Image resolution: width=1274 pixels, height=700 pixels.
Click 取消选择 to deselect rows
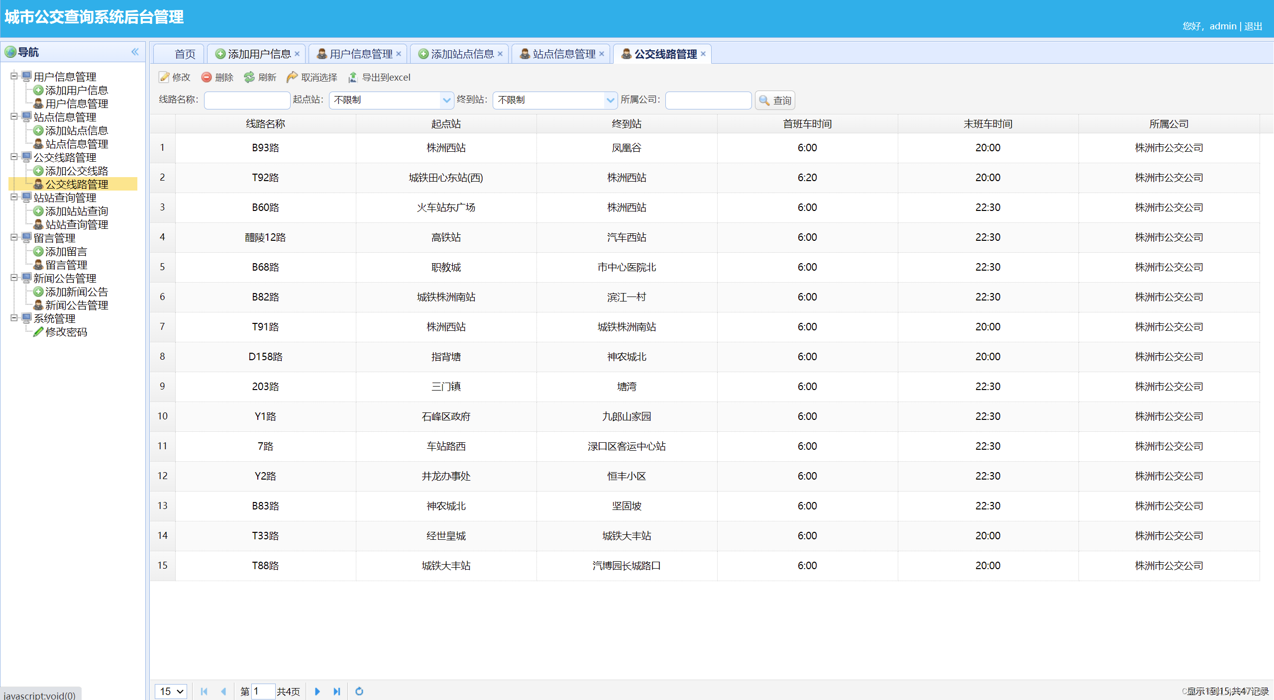click(x=313, y=77)
